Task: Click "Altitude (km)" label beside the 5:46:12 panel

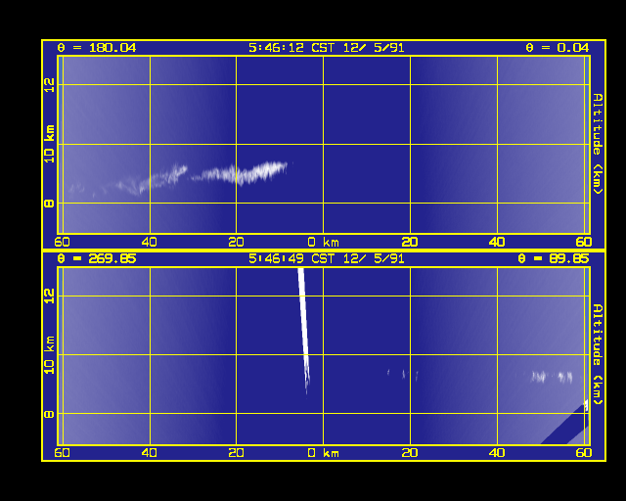Action: [x=598, y=144]
